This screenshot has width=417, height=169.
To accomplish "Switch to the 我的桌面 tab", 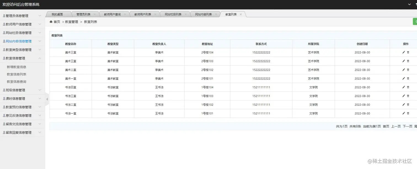I will click(57, 14).
